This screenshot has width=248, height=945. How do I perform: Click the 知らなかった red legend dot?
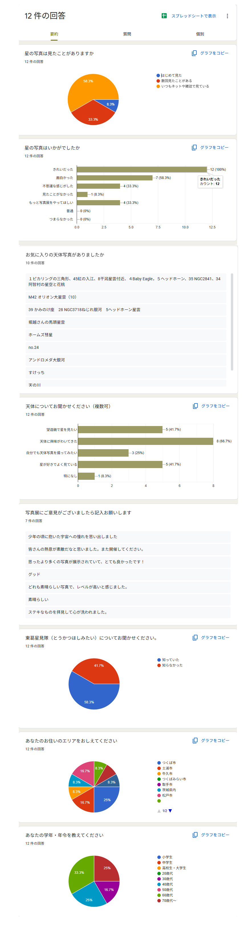coord(159,665)
